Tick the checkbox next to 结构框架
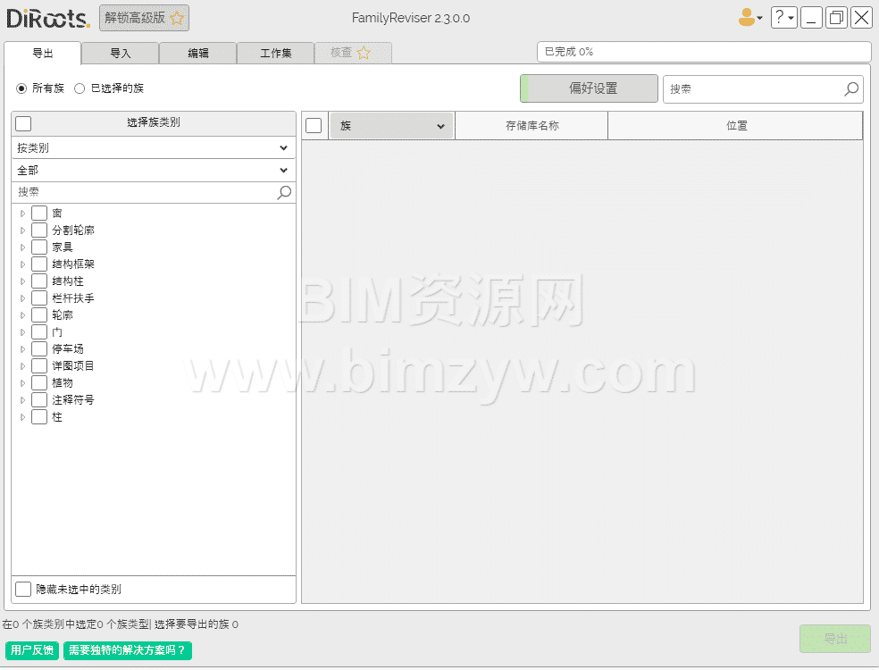879x670 pixels. click(x=39, y=264)
